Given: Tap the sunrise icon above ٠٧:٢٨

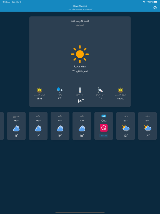Looking at the screenshot, I should tap(121, 90).
